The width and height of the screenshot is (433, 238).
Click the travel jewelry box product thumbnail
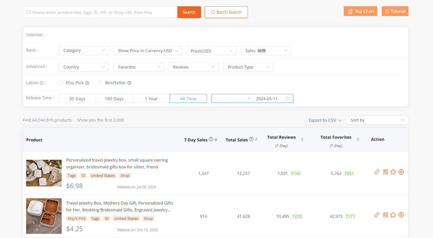coord(44,173)
